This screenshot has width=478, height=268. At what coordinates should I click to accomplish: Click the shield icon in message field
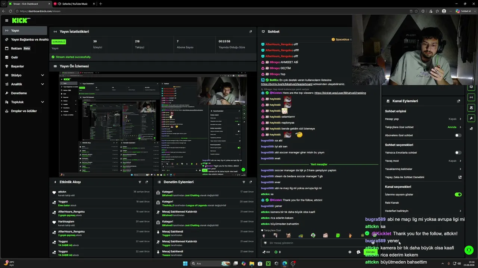click(266, 243)
